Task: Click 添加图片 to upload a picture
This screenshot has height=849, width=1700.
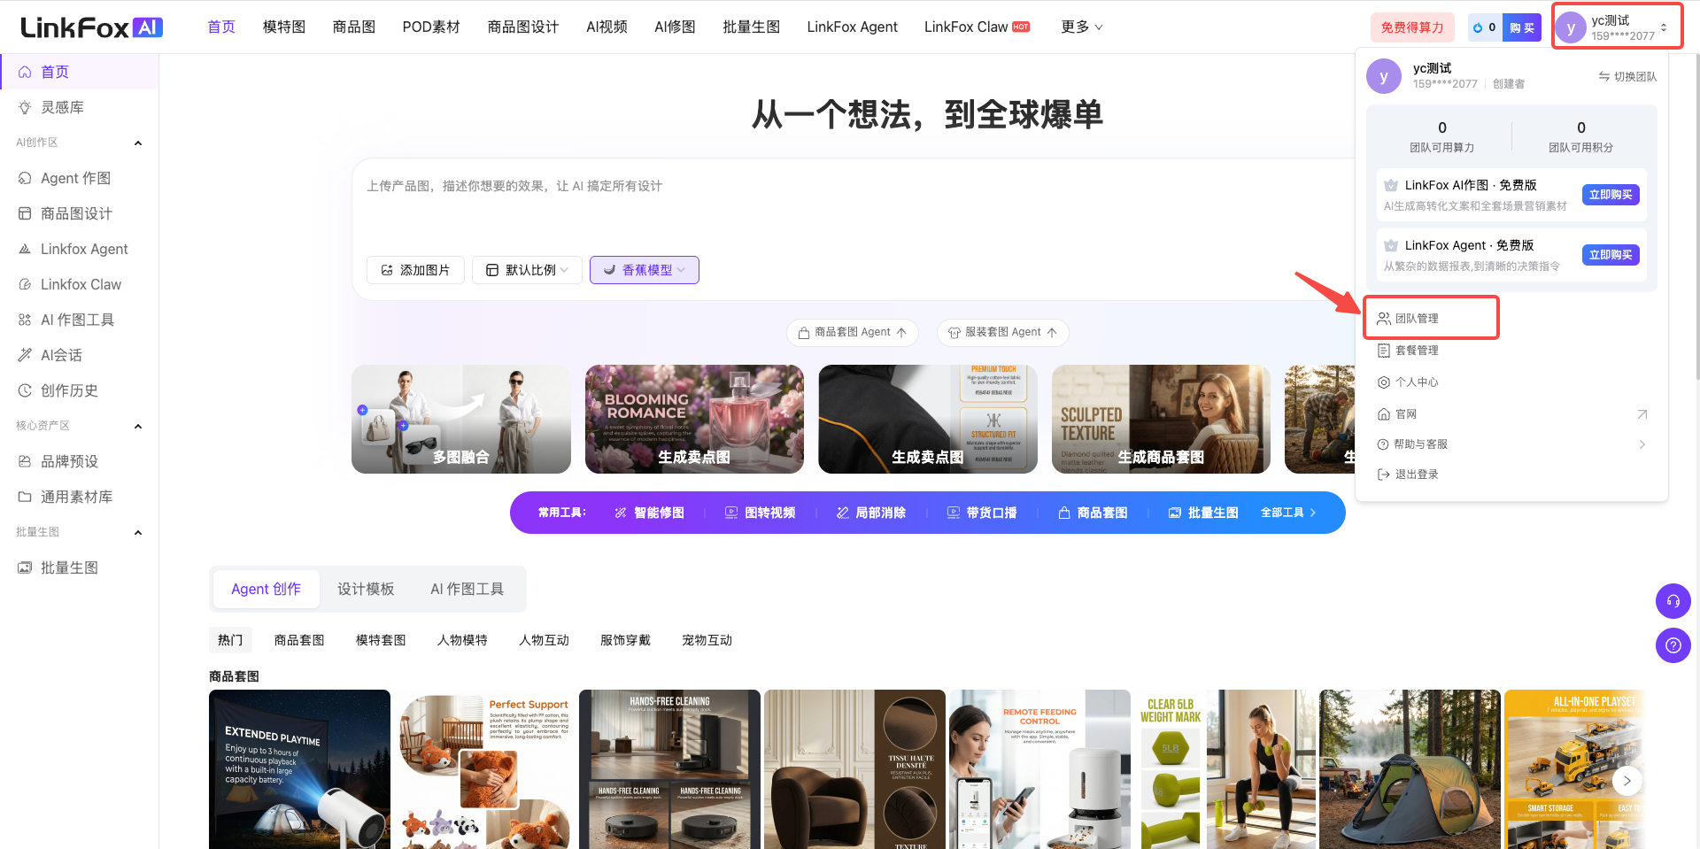Action: (x=415, y=270)
